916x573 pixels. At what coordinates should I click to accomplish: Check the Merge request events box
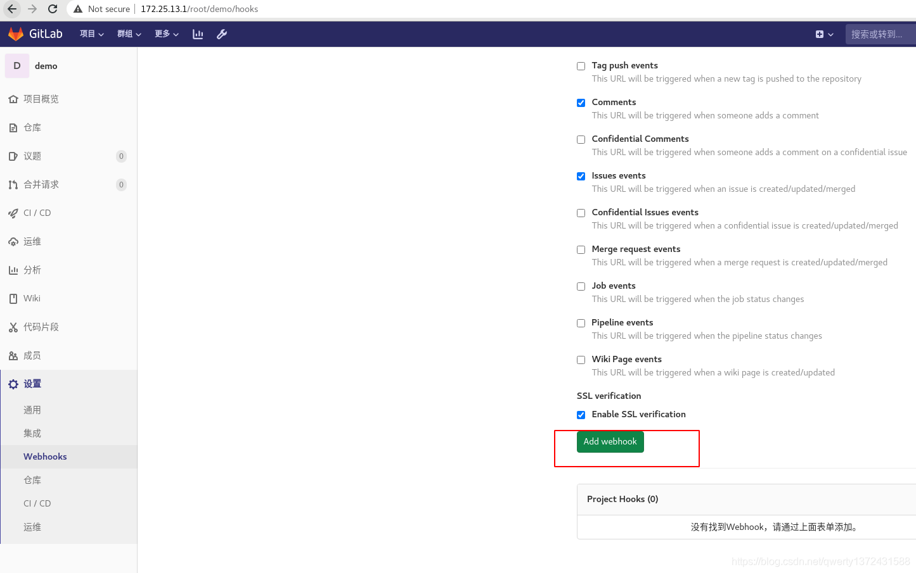point(581,249)
